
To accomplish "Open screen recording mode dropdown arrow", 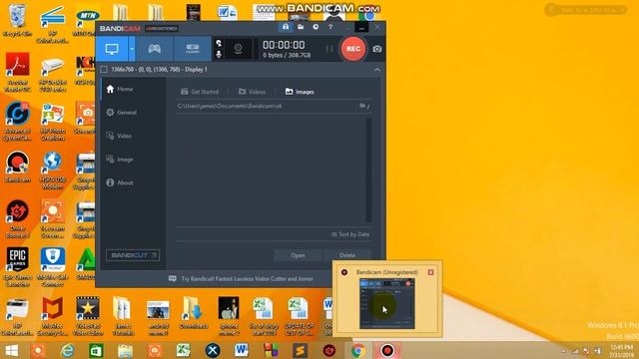I will tap(132, 49).
